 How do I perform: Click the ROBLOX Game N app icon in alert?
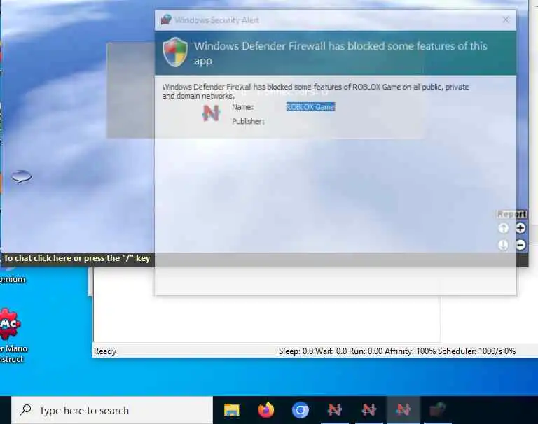point(211,113)
